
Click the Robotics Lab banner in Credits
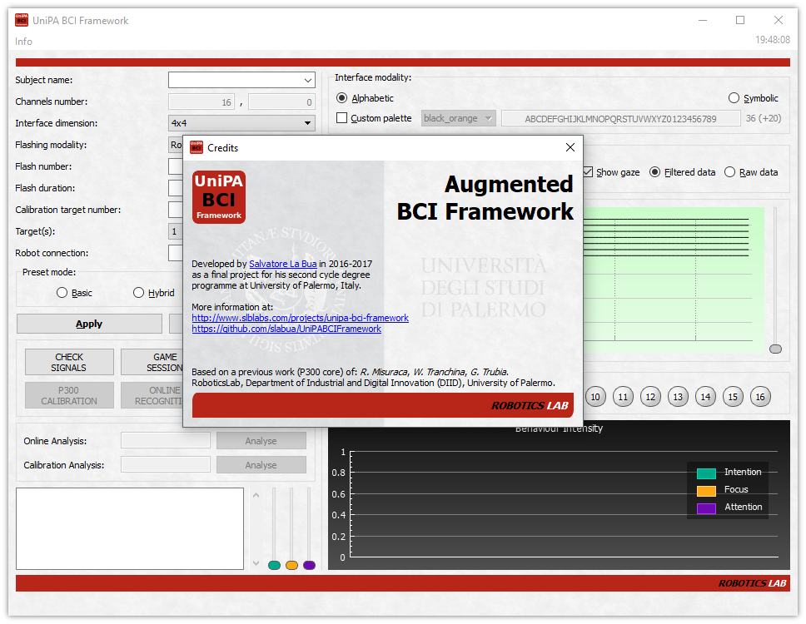(383, 405)
